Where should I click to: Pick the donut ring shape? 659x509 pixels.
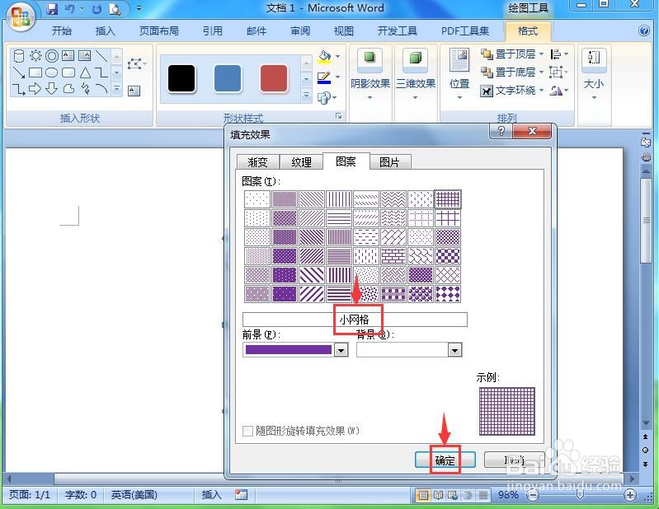52,56
